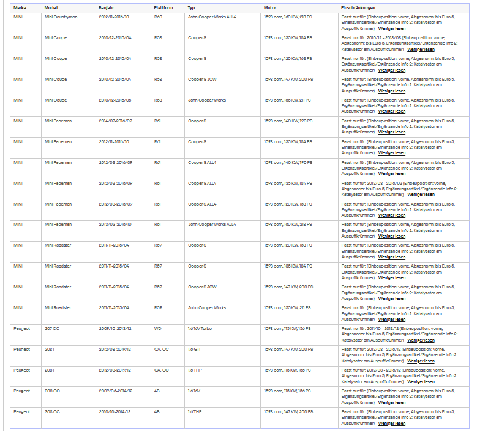The width and height of the screenshot is (477, 431).
Task: Click the Plattform column header
Action: tap(163, 8)
